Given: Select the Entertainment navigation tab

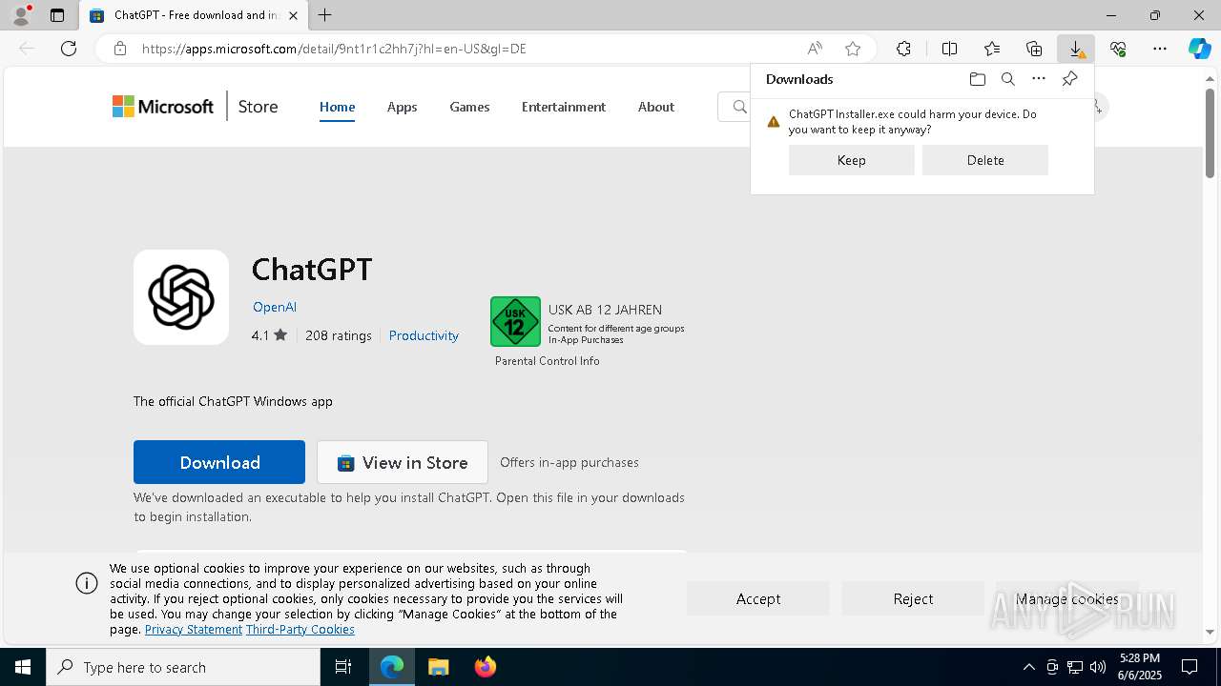Looking at the screenshot, I should [564, 107].
